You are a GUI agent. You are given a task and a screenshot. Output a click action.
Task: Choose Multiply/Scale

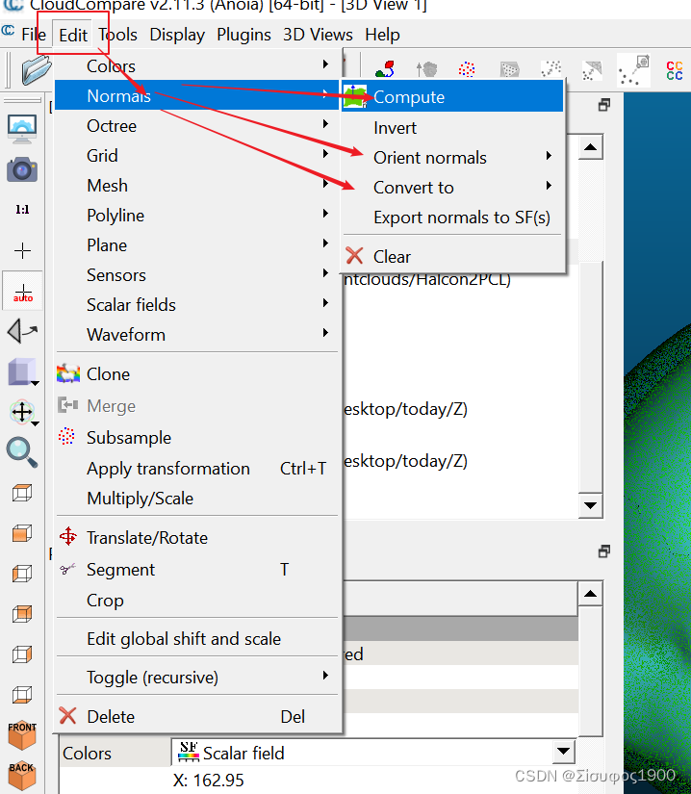point(197,499)
